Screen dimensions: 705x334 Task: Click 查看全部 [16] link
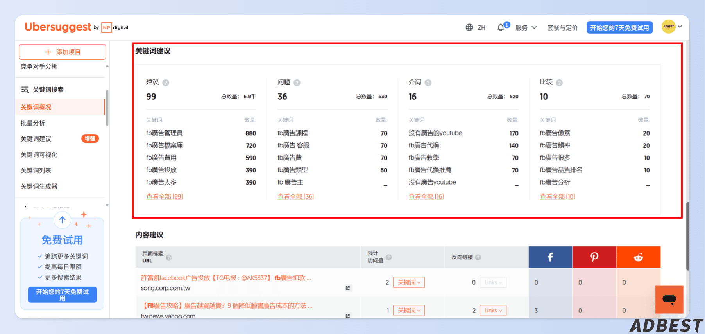pyautogui.click(x=426, y=196)
